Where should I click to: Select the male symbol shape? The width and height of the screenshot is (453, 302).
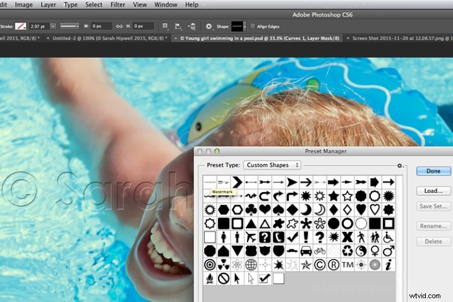[x=389, y=251]
